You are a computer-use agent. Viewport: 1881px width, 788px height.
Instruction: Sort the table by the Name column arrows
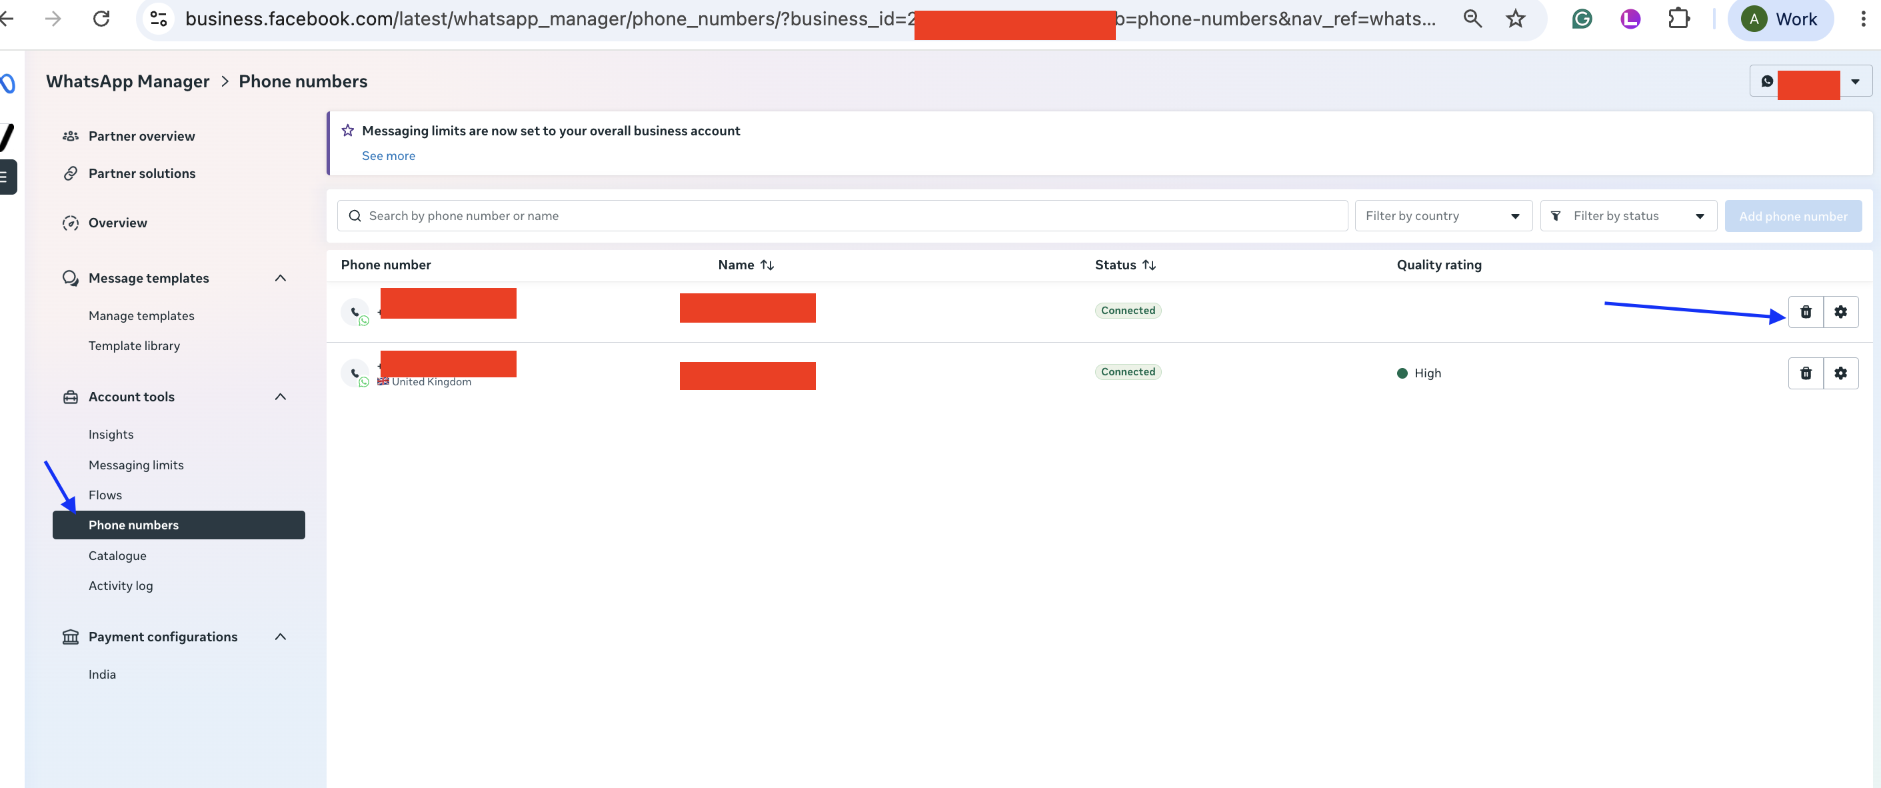767,265
